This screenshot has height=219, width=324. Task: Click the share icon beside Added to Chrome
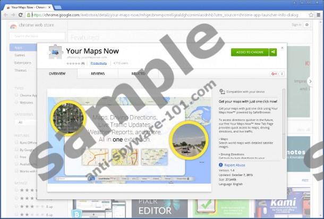pyautogui.click(x=272, y=52)
